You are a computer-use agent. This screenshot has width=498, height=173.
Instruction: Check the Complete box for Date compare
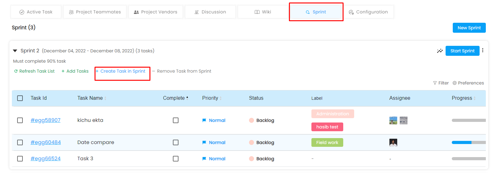coord(176,142)
